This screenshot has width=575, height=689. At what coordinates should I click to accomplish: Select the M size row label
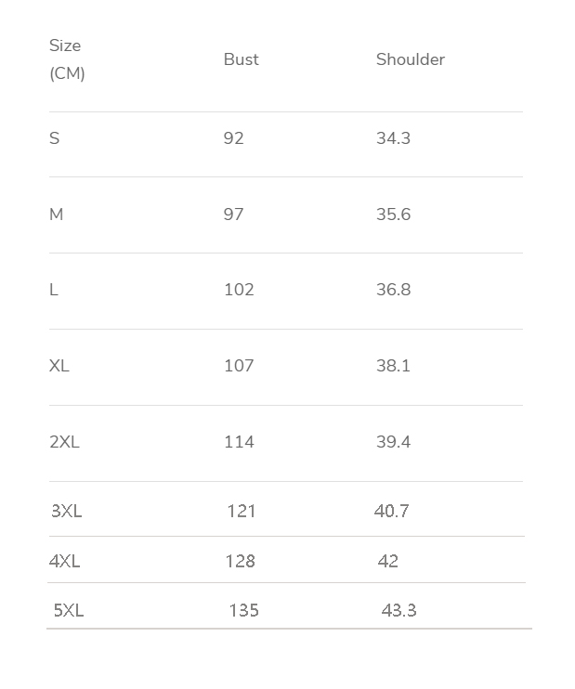[57, 214]
